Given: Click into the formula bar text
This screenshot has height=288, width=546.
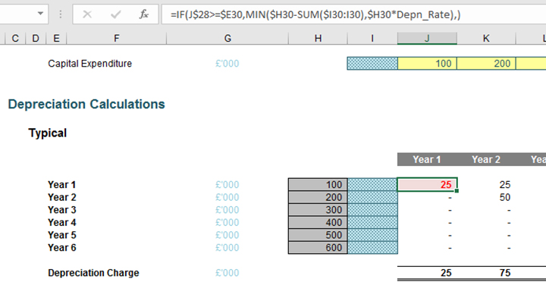Looking at the screenshot, I should click(x=315, y=14).
